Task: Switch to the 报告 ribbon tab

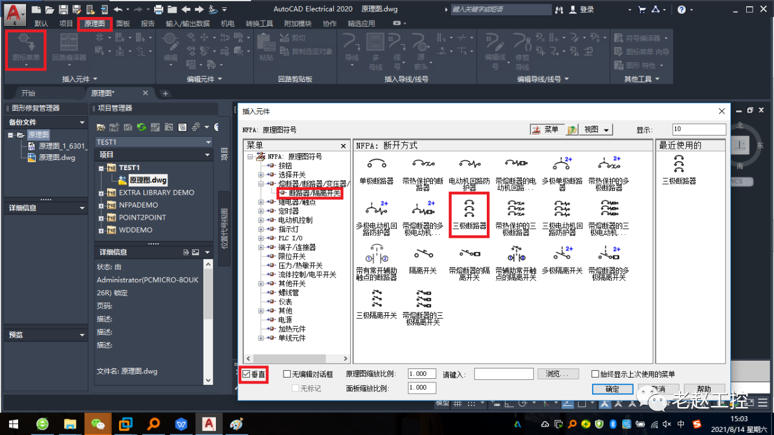Action: coord(148,24)
